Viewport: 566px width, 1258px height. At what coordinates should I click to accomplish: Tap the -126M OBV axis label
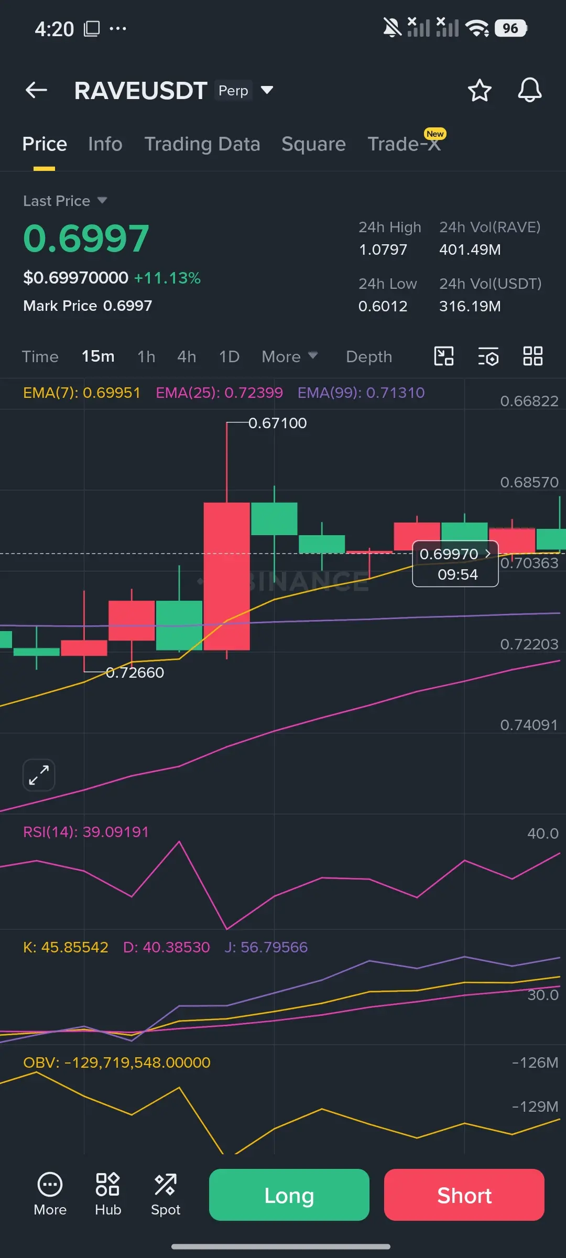tap(535, 1062)
